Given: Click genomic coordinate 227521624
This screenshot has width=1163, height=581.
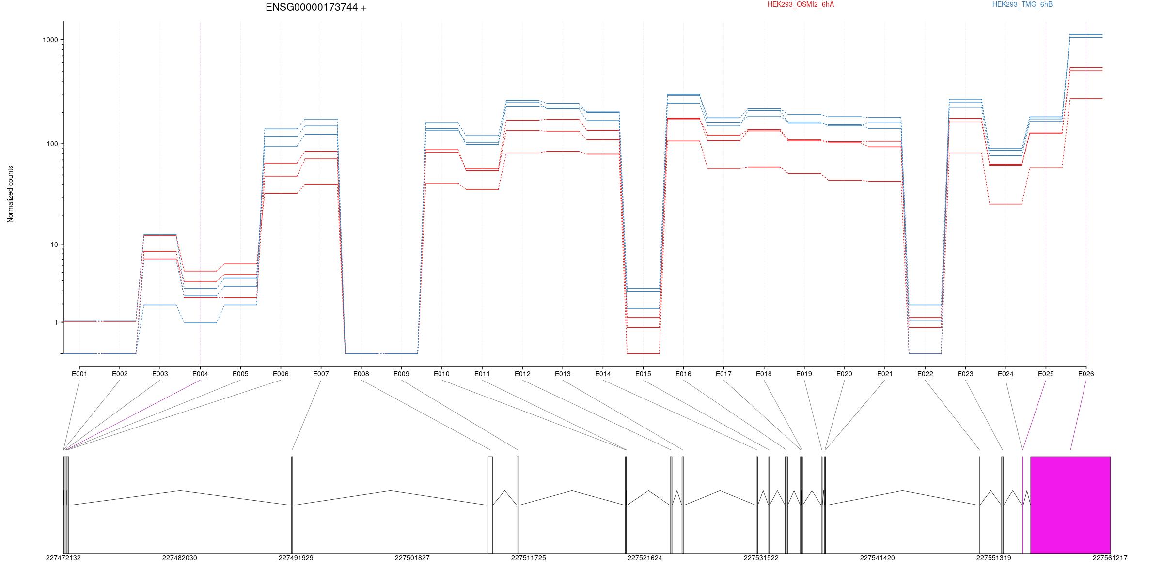Looking at the screenshot, I should click(645, 558).
